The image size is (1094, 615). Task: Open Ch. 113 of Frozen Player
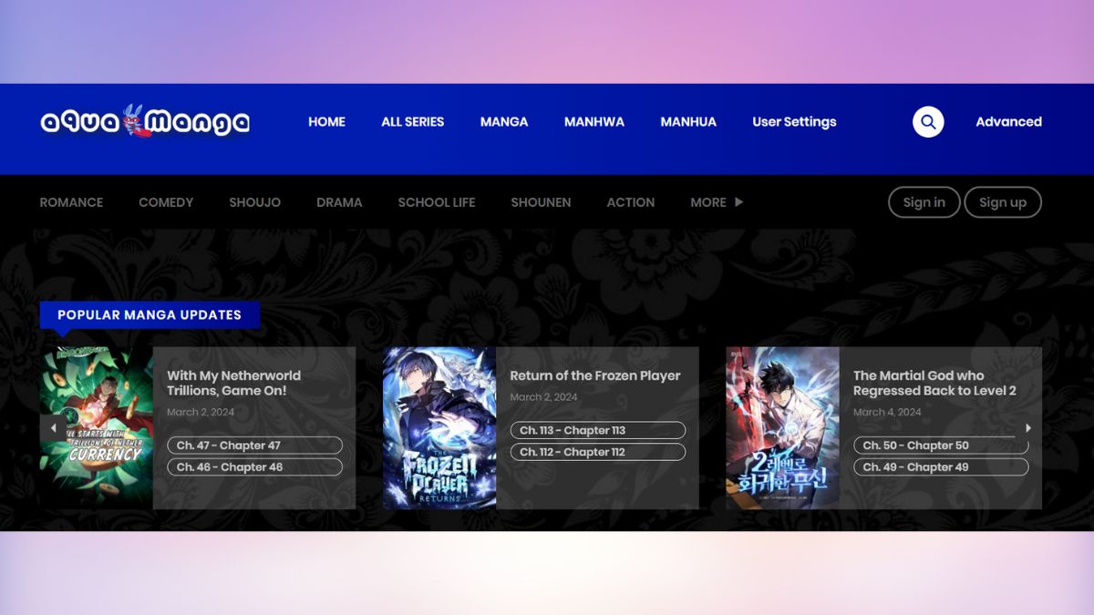click(x=597, y=430)
